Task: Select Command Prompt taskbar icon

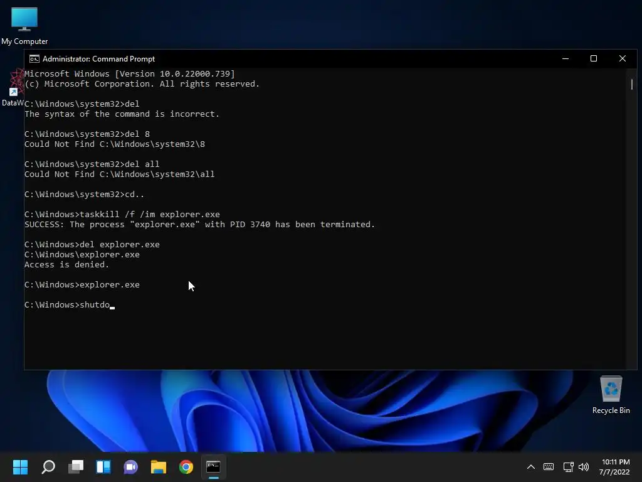Action: tap(213, 467)
